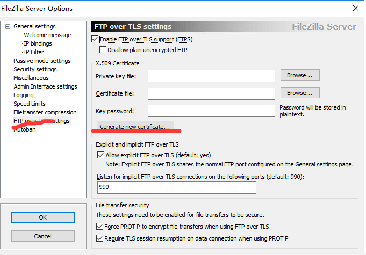This screenshot has width=366, height=255.
Task: Go to Security settings page
Action: [x=35, y=69]
